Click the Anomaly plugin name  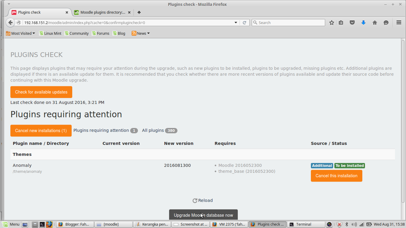coord(22,165)
